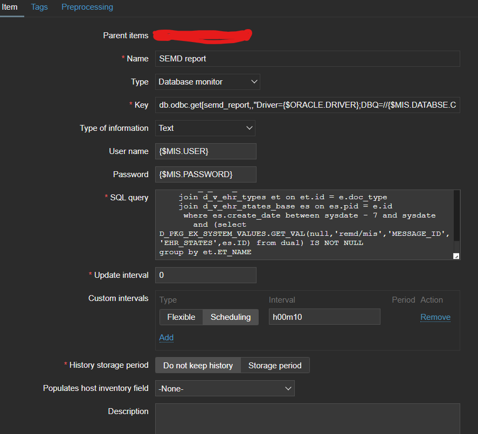Viewport: 478px width, 434px height.
Task: Edit the h00m10 interval field
Action: (324, 317)
